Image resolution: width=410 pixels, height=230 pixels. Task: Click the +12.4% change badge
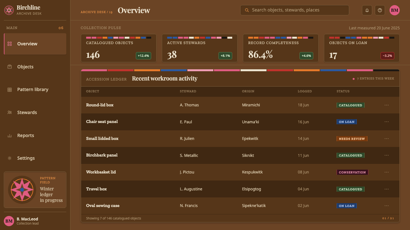click(x=143, y=56)
